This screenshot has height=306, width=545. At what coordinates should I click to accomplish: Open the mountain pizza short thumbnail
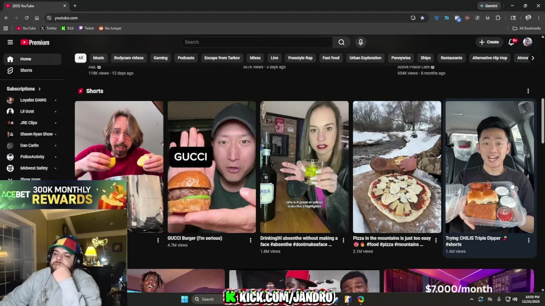coord(397,167)
